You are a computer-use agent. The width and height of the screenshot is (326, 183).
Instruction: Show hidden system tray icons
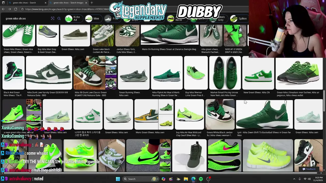(294, 179)
